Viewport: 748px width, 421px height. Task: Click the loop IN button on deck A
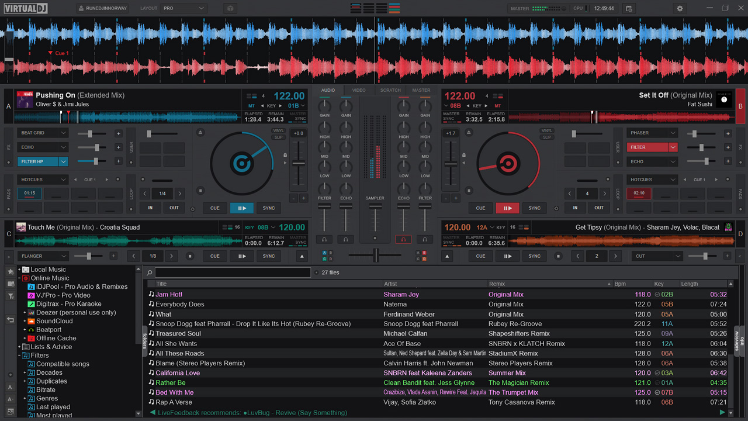pos(150,208)
